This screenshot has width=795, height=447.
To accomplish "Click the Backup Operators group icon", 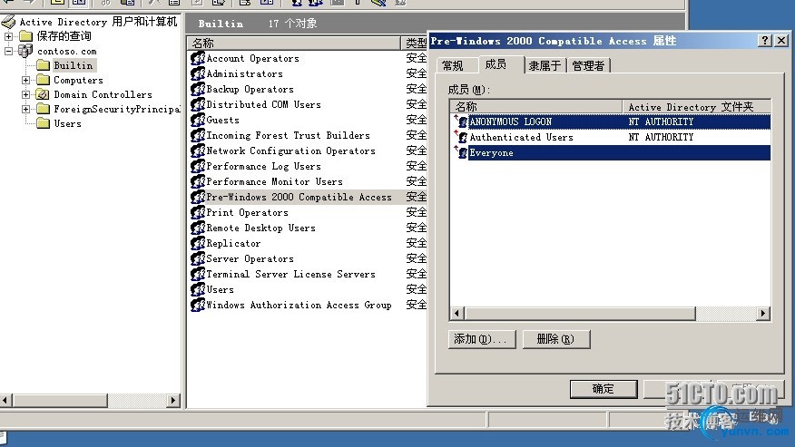I will 198,89.
